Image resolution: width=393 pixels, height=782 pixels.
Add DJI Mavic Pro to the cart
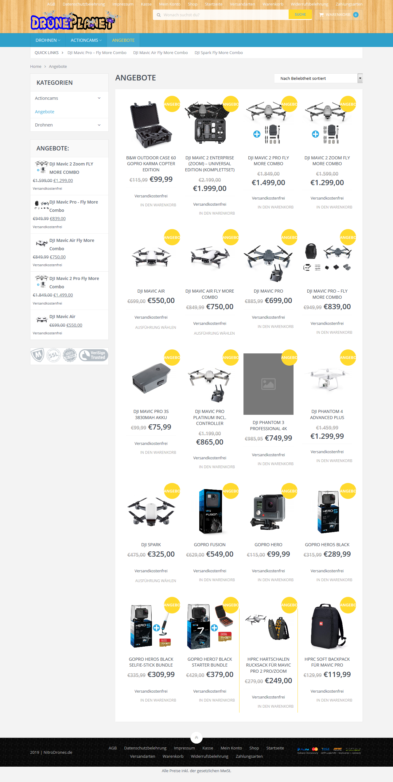275,327
